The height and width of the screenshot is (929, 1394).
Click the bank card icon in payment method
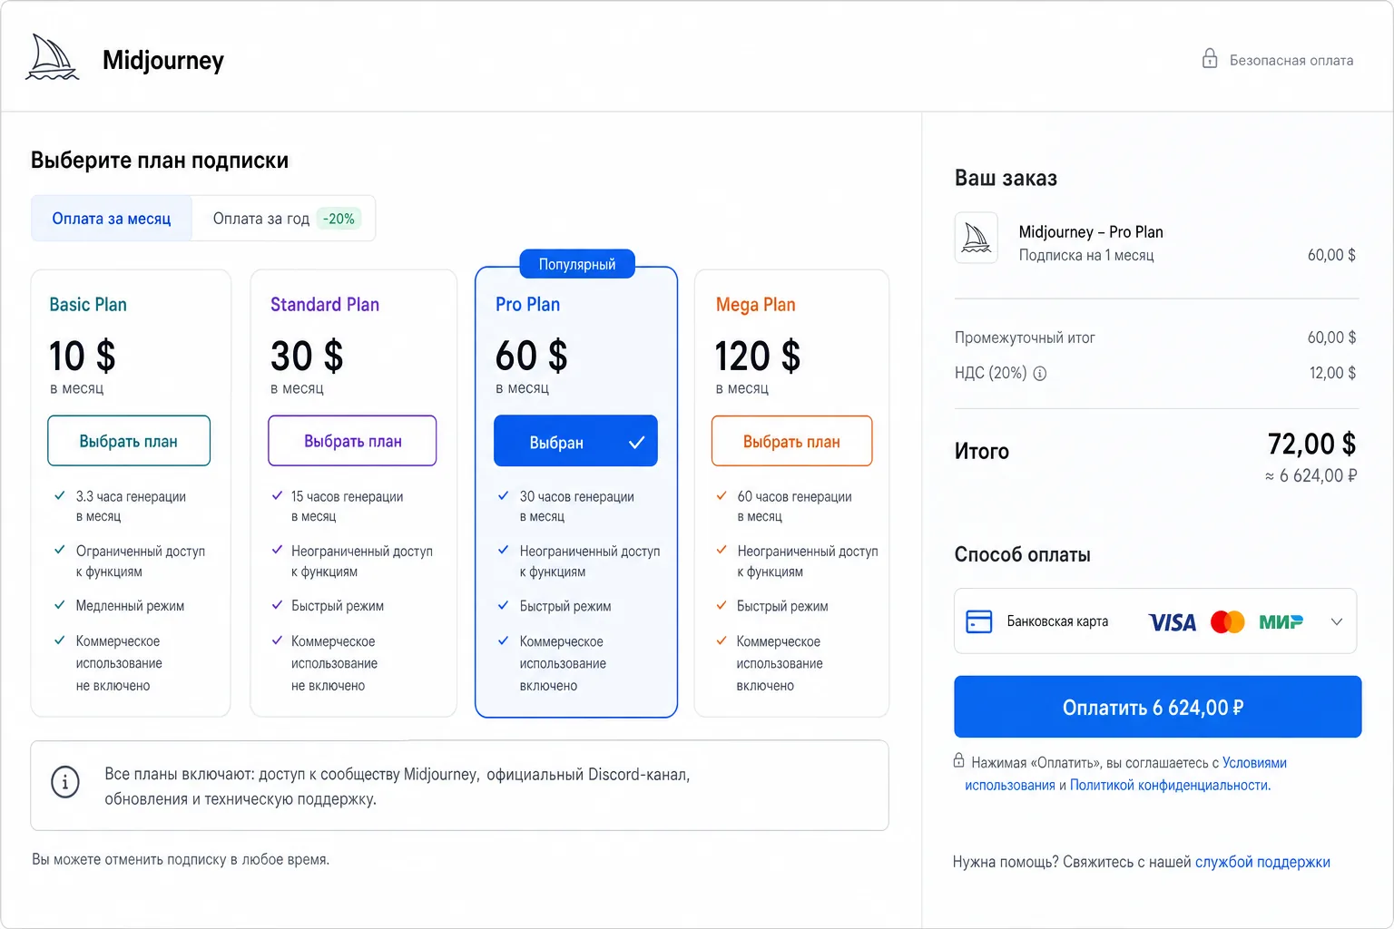[x=979, y=621]
